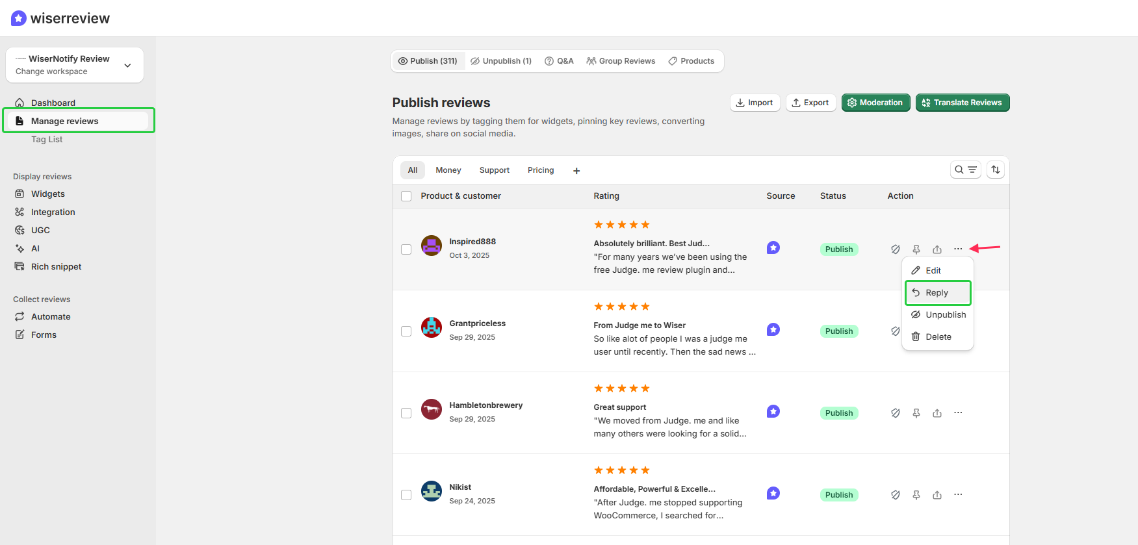Share the Inspired888 review
Image resolution: width=1138 pixels, height=545 pixels.
(x=937, y=249)
